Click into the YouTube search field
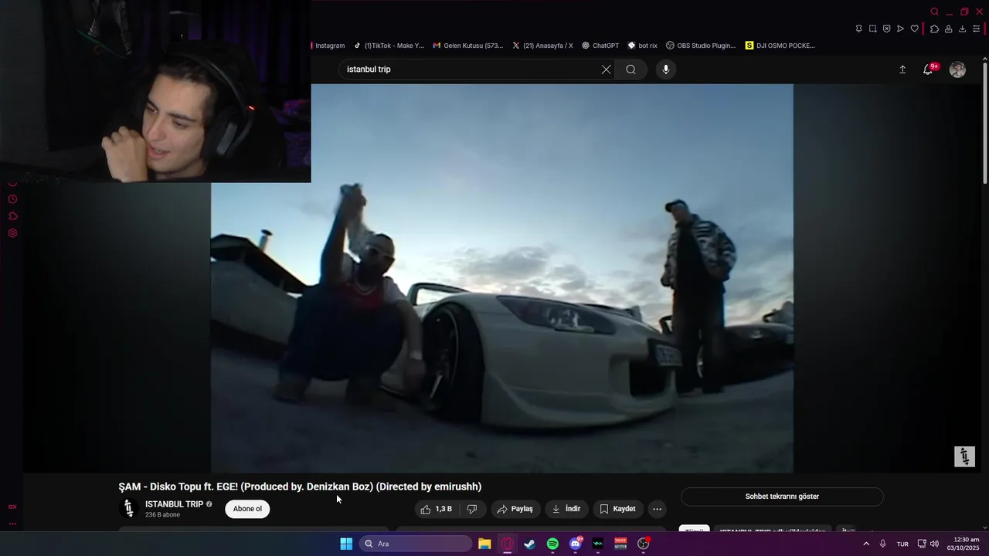Viewport: 989px width, 556px height. coord(471,69)
